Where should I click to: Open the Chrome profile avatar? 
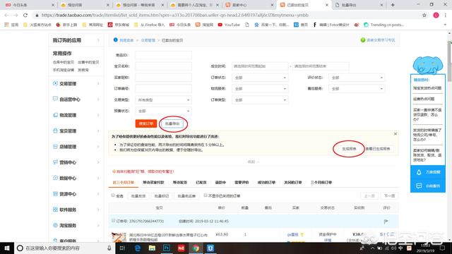pos(436,15)
